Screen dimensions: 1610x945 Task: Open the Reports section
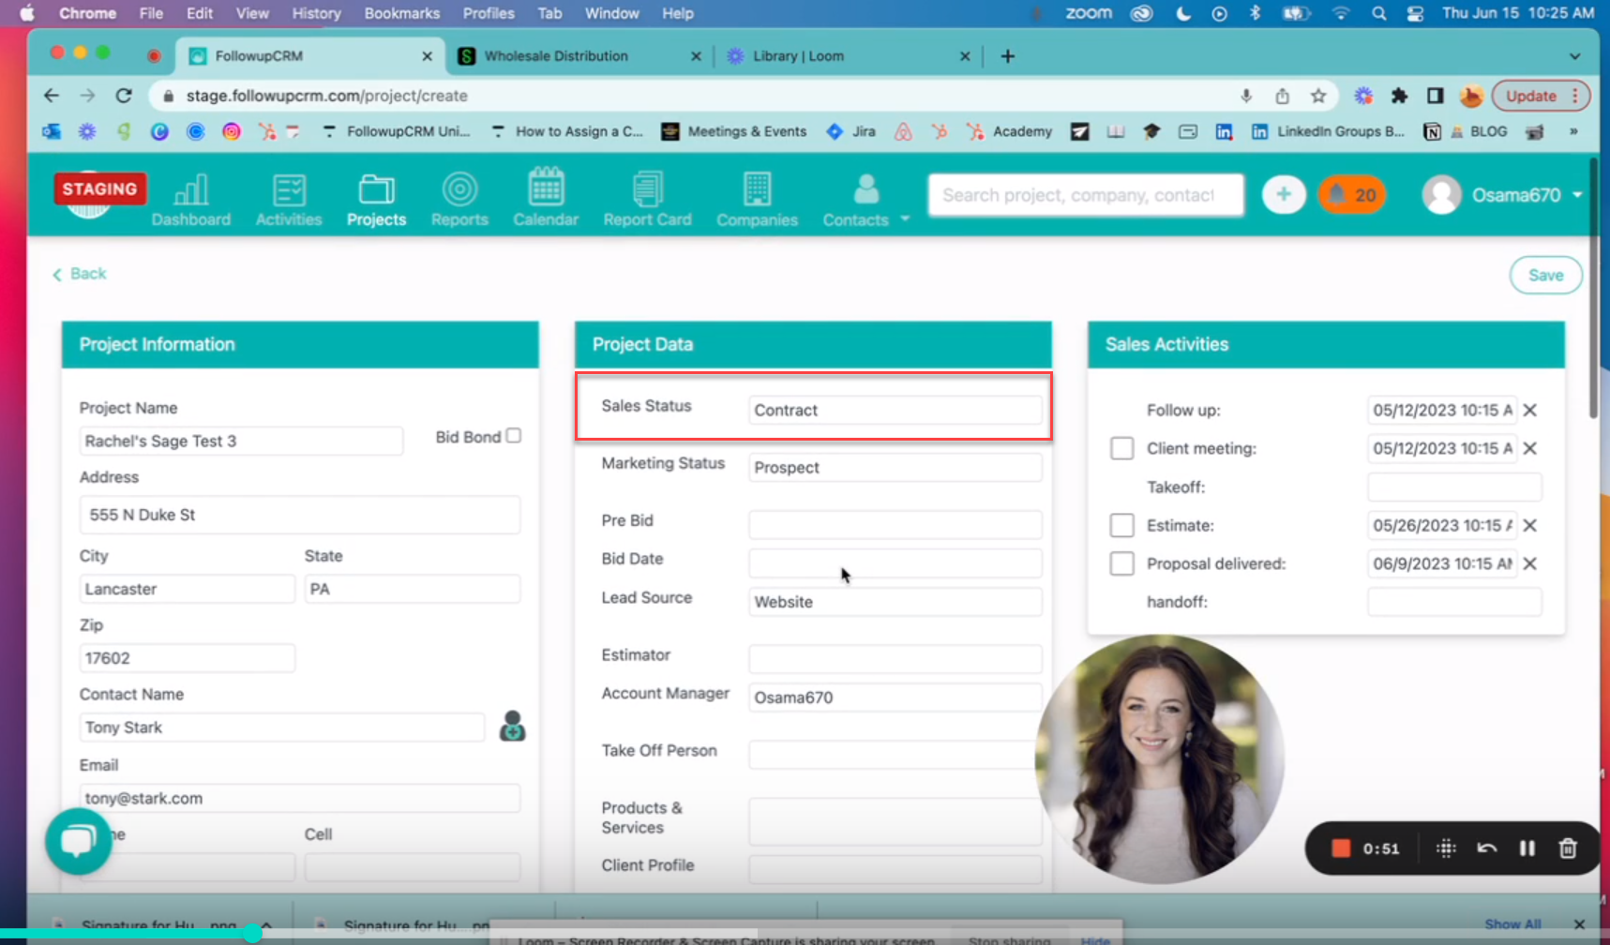[x=459, y=199]
